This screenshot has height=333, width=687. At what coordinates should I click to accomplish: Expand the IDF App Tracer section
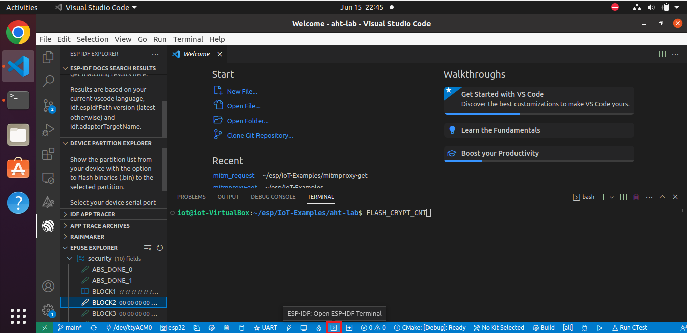tap(113, 214)
